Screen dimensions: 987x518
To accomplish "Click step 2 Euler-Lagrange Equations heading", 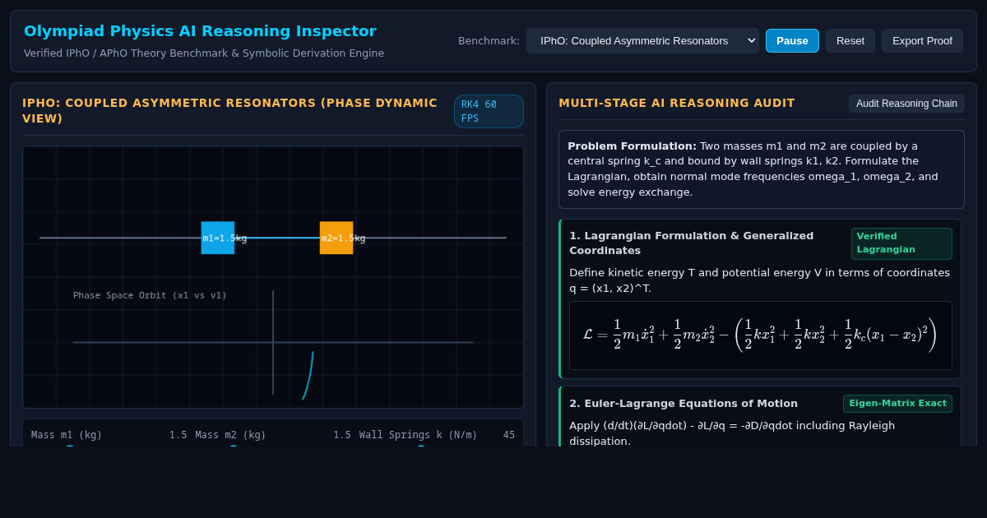I will 683,404.
